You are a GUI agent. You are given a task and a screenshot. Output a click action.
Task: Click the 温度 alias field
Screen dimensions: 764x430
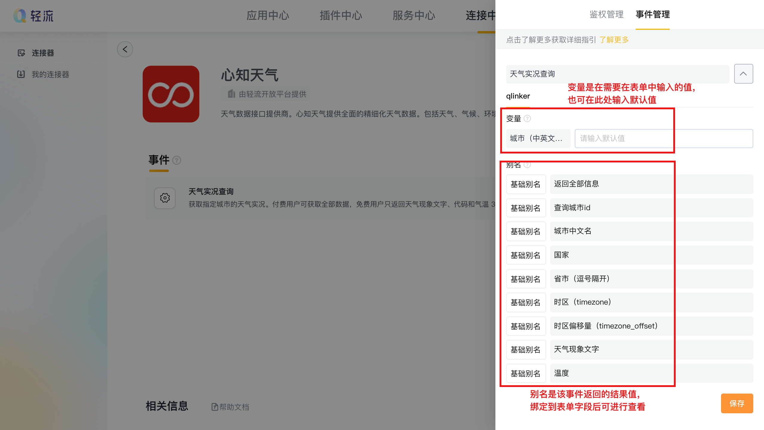click(651, 373)
